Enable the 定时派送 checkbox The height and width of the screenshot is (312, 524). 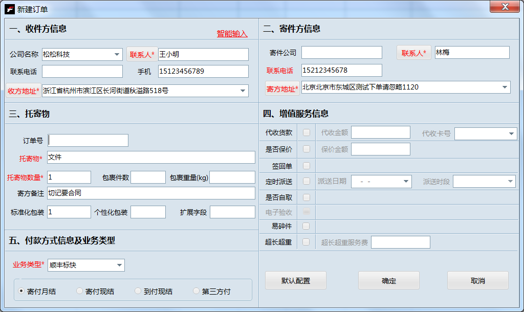[x=305, y=181]
